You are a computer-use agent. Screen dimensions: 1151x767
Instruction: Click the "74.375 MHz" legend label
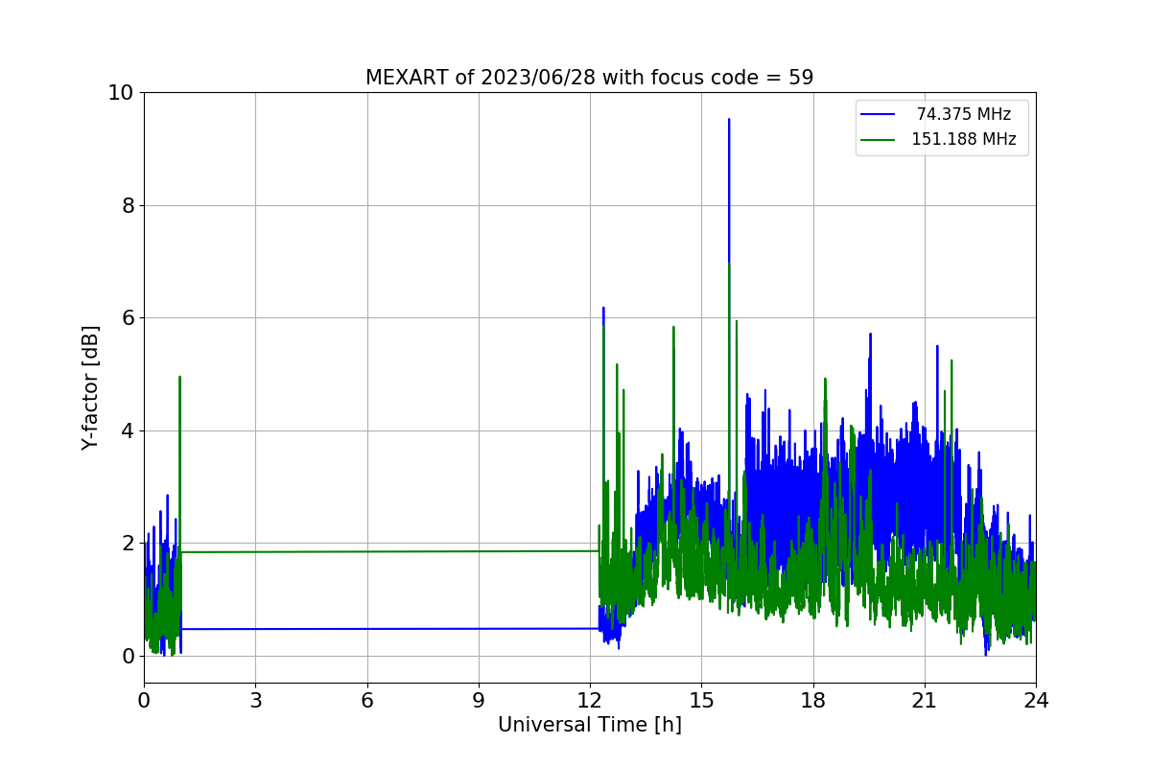click(964, 115)
